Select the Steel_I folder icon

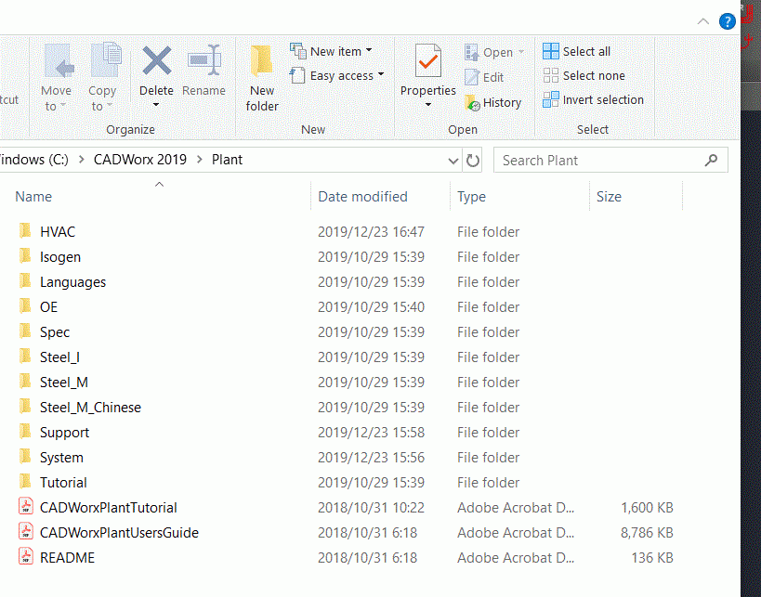pos(25,357)
